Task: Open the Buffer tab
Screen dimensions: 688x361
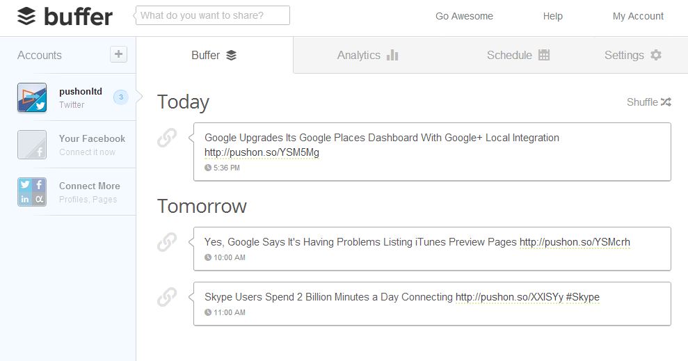Action: click(214, 55)
